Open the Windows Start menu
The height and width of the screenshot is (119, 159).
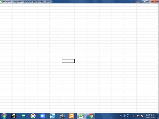pyautogui.click(x=4, y=116)
